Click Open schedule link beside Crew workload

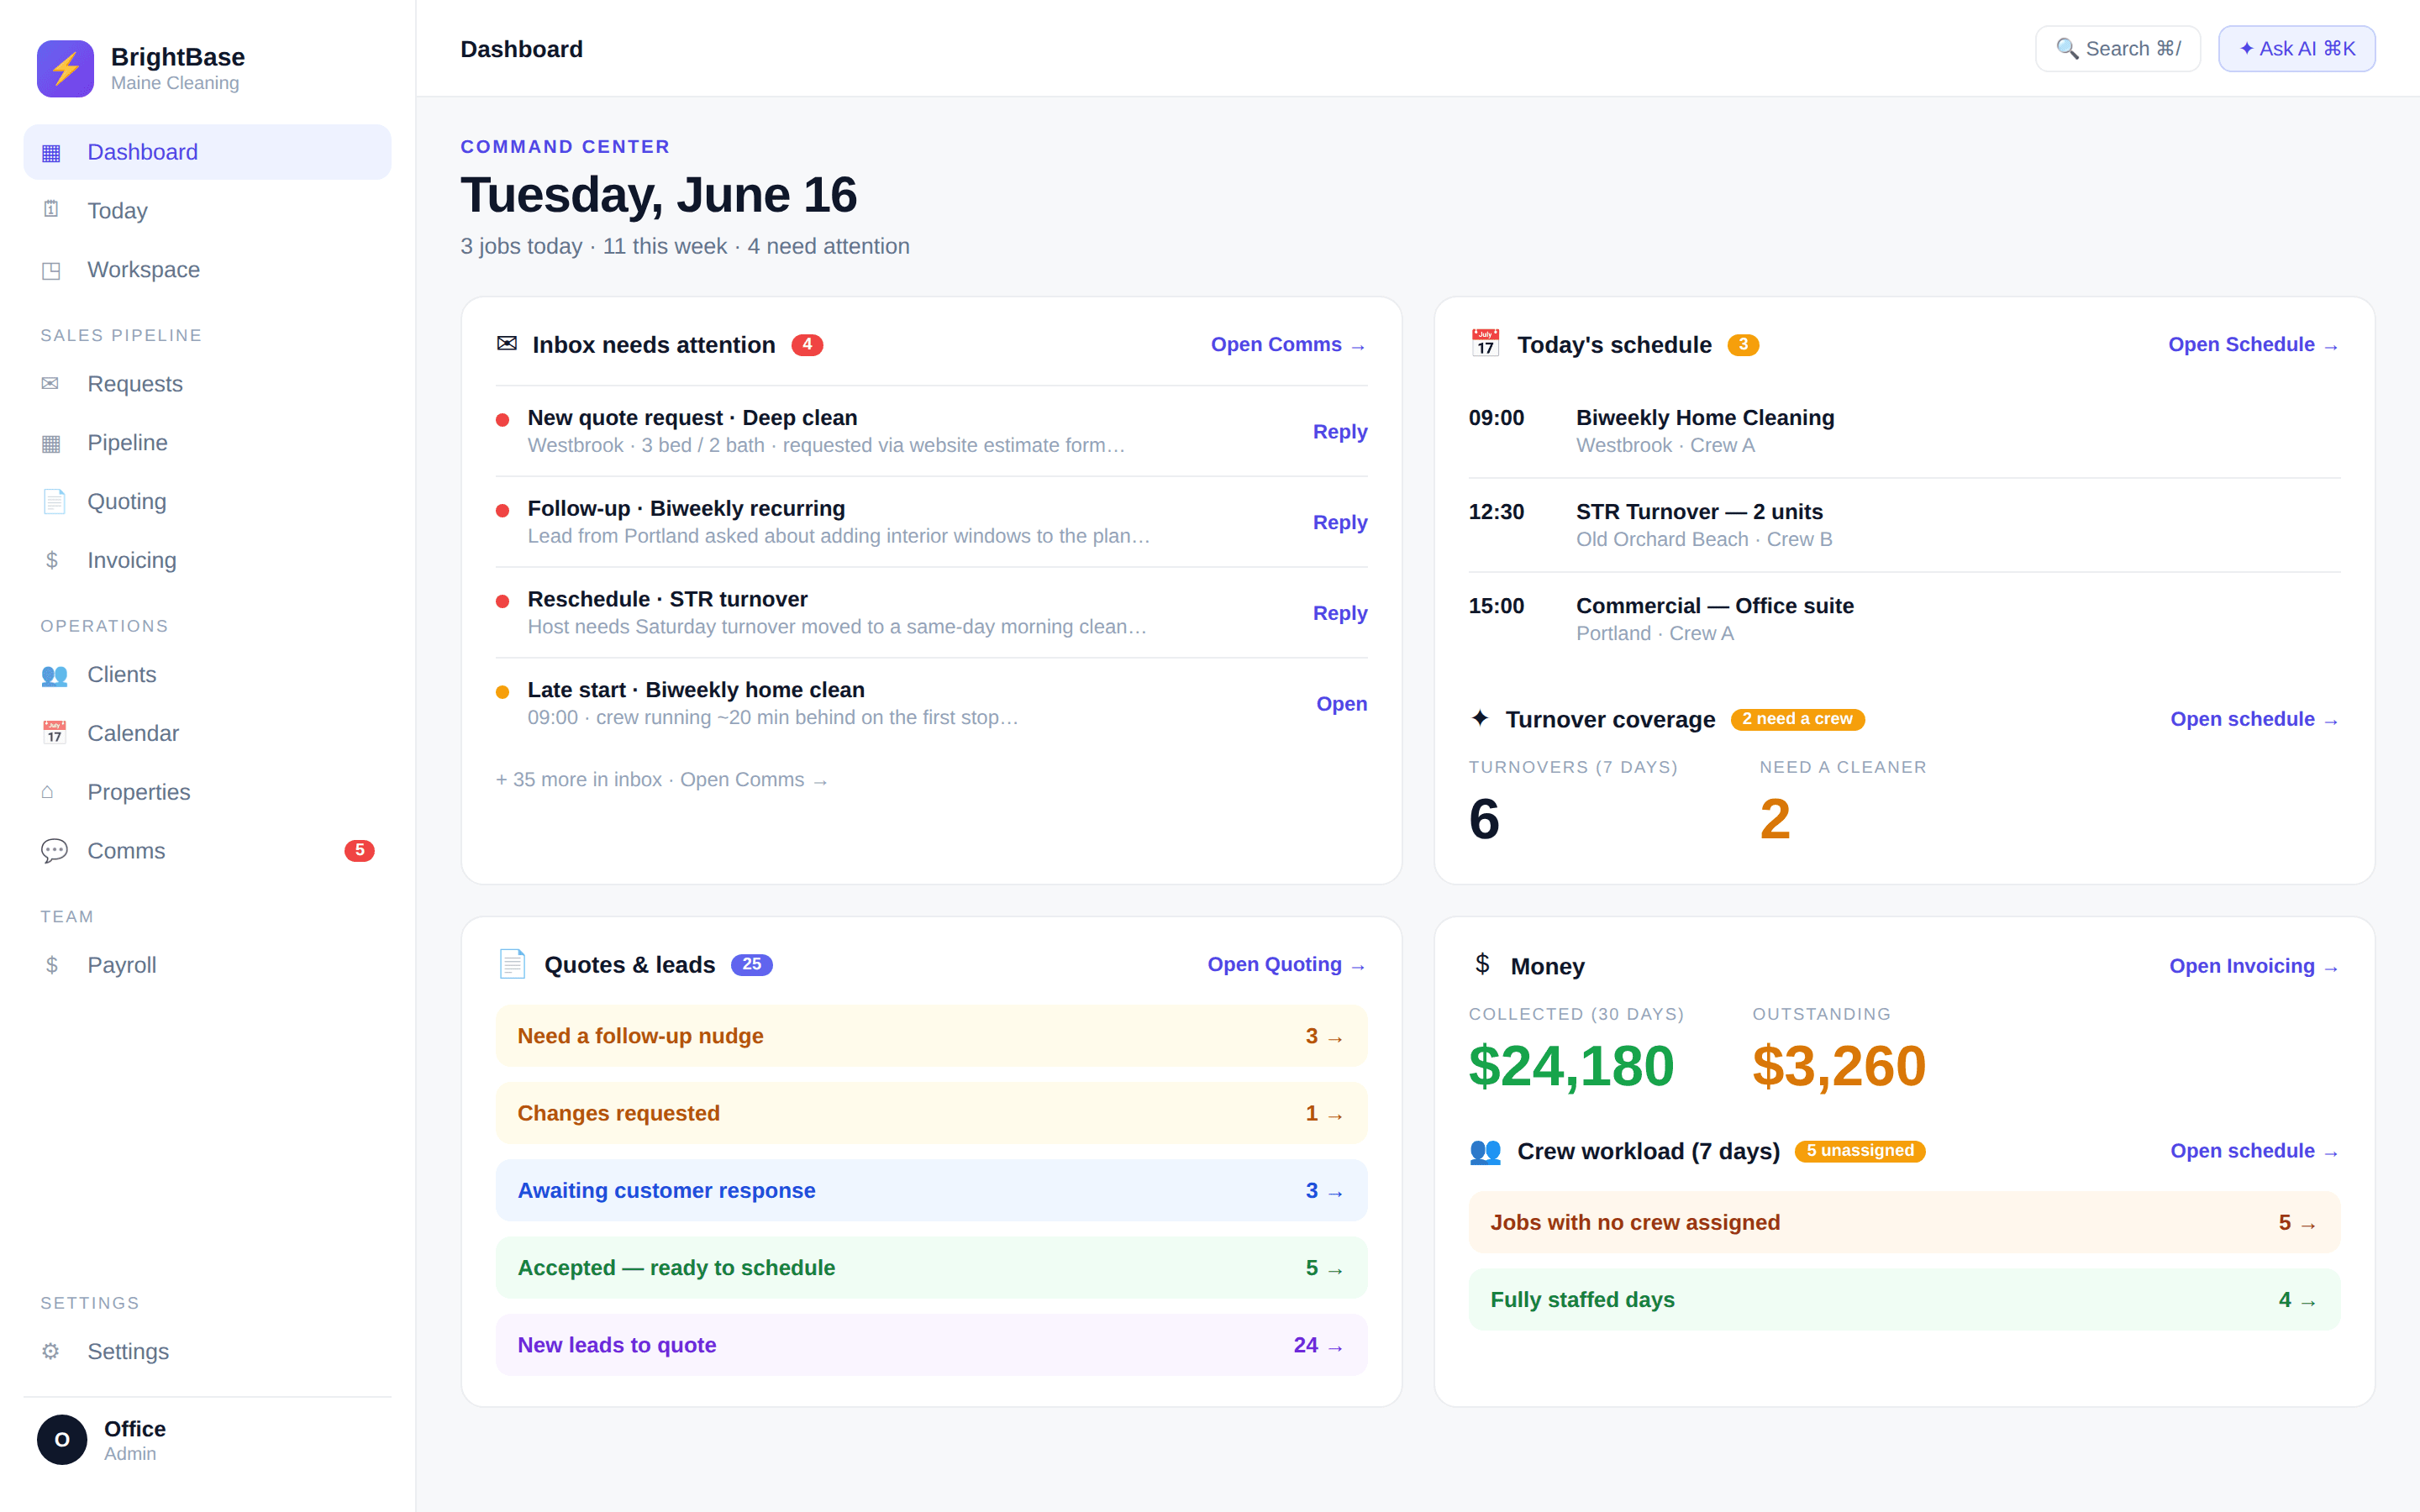(2254, 1151)
